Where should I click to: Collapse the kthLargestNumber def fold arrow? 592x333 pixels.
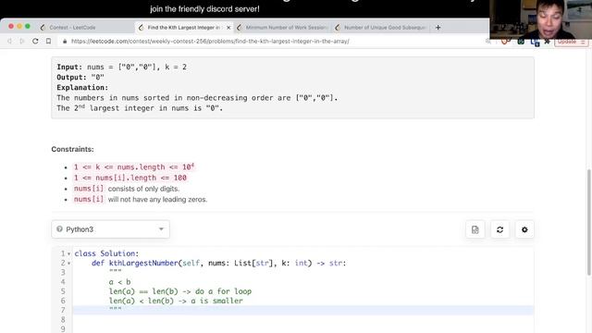(68, 263)
